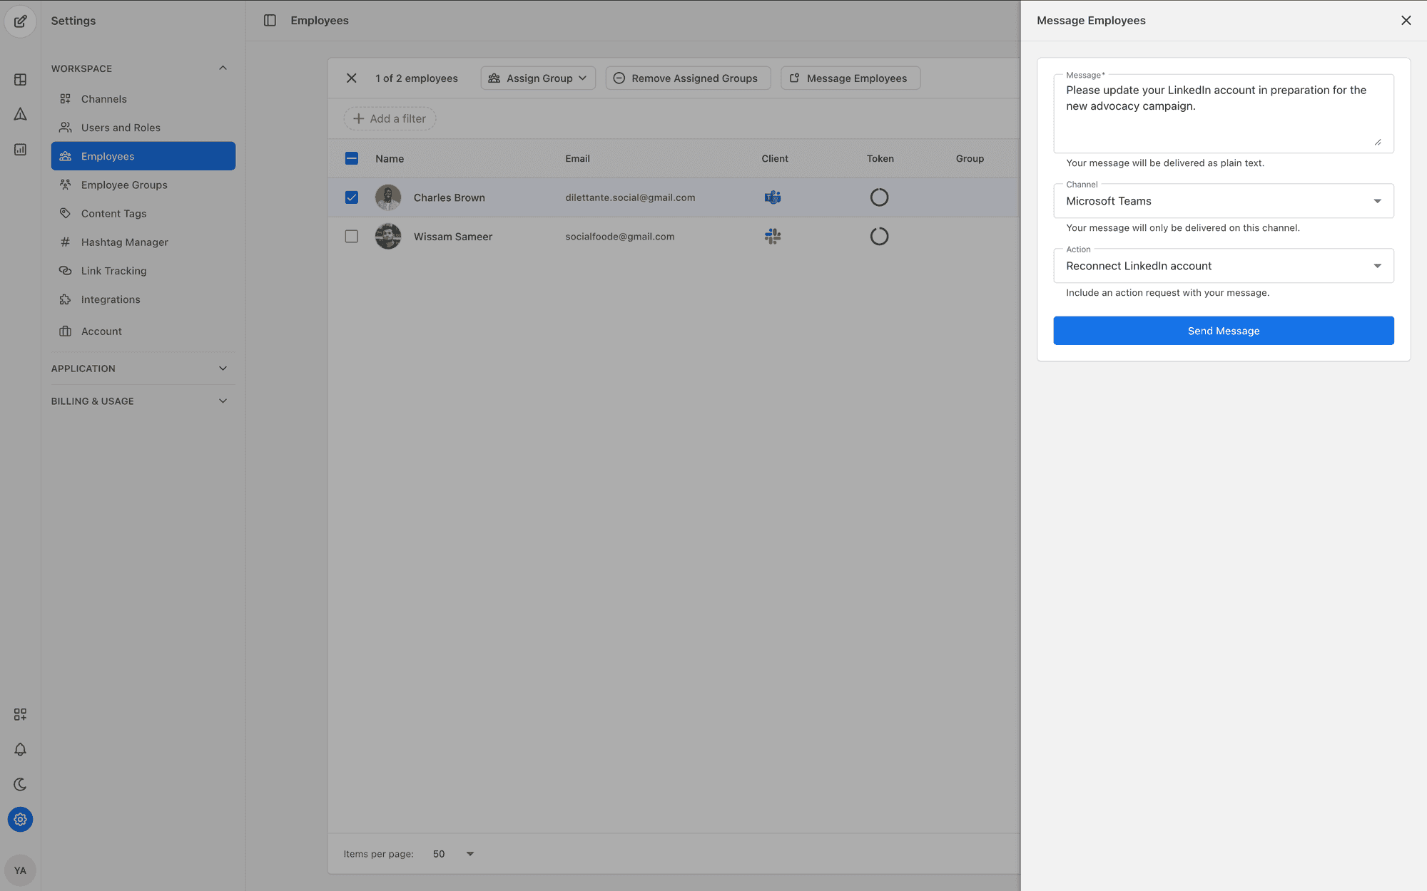Open Employee Groups in settings menu

click(124, 185)
